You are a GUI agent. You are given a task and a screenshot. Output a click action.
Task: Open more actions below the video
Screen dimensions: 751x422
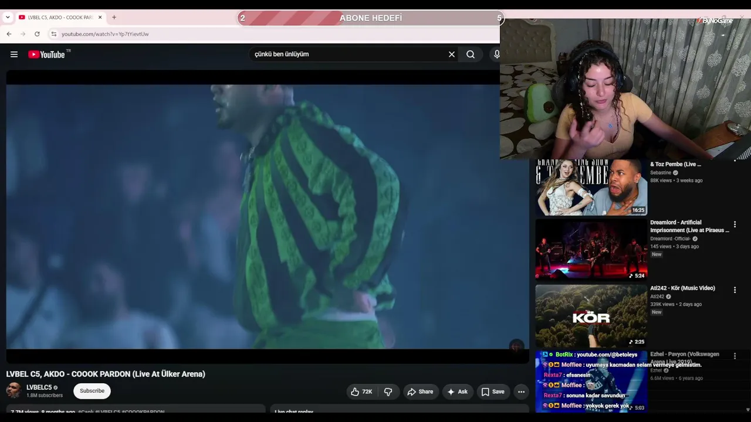click(x=521, y=392)
